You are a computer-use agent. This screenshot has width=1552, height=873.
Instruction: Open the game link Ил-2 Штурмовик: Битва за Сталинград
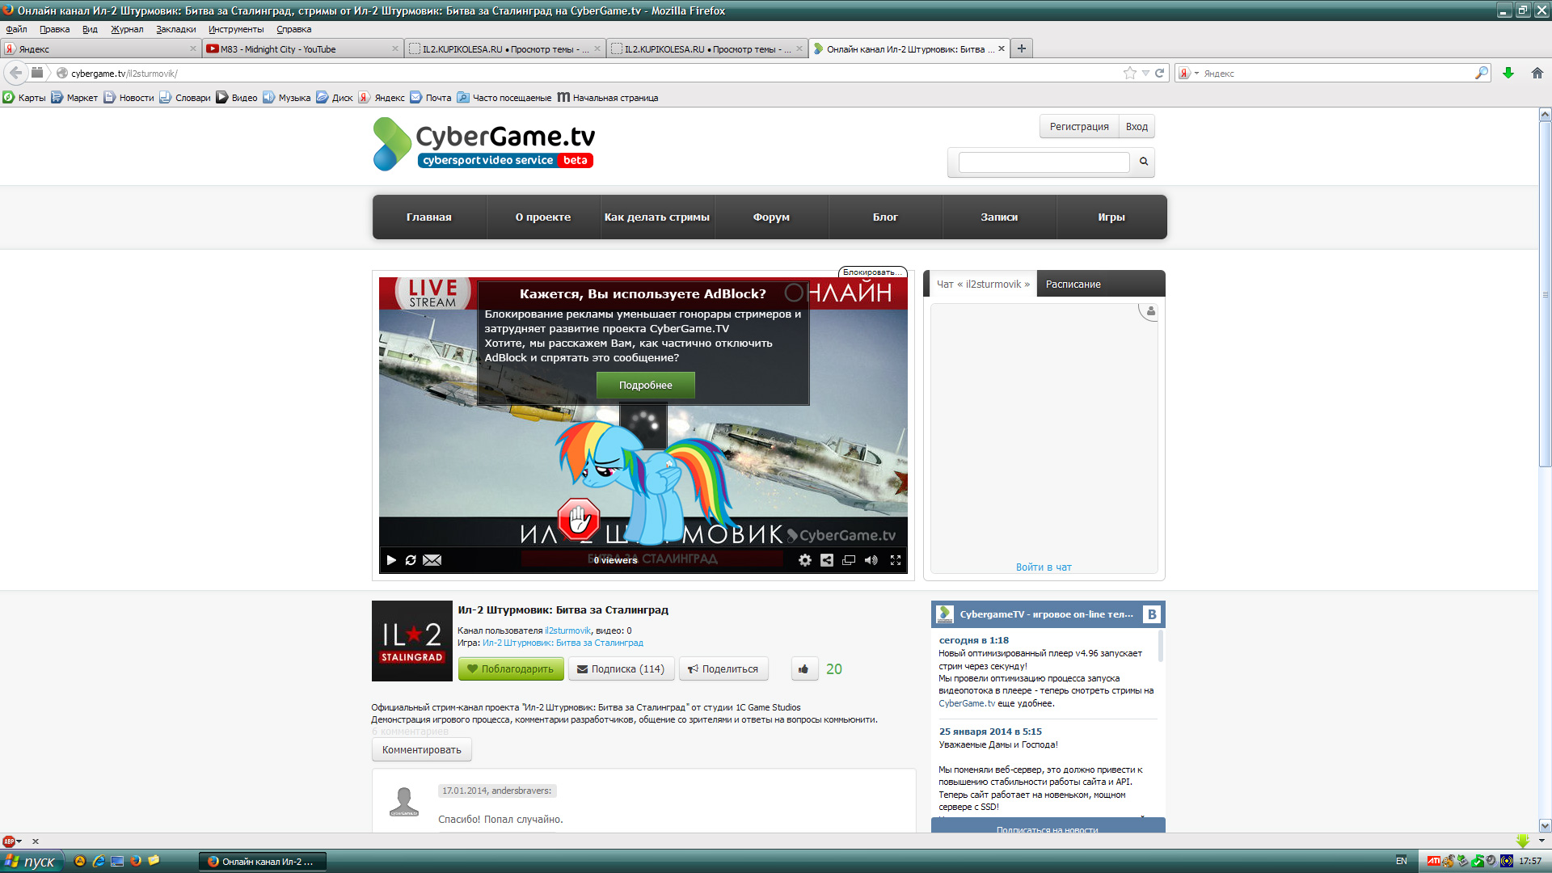[563, 643]
